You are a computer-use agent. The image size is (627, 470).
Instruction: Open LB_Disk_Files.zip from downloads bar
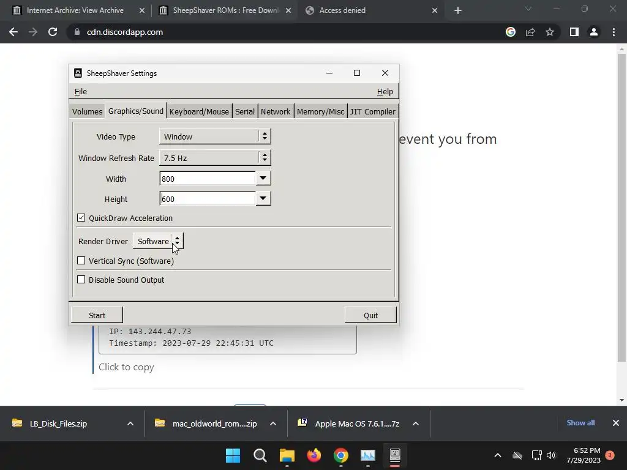58,423
